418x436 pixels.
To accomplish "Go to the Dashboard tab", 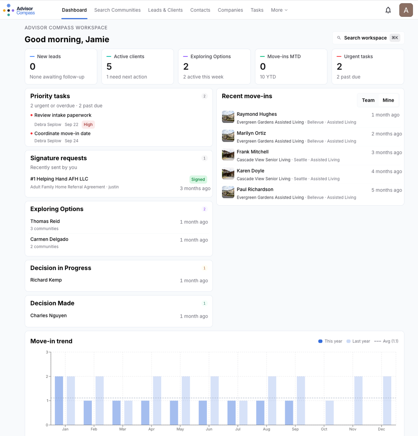I will point(74,10).
